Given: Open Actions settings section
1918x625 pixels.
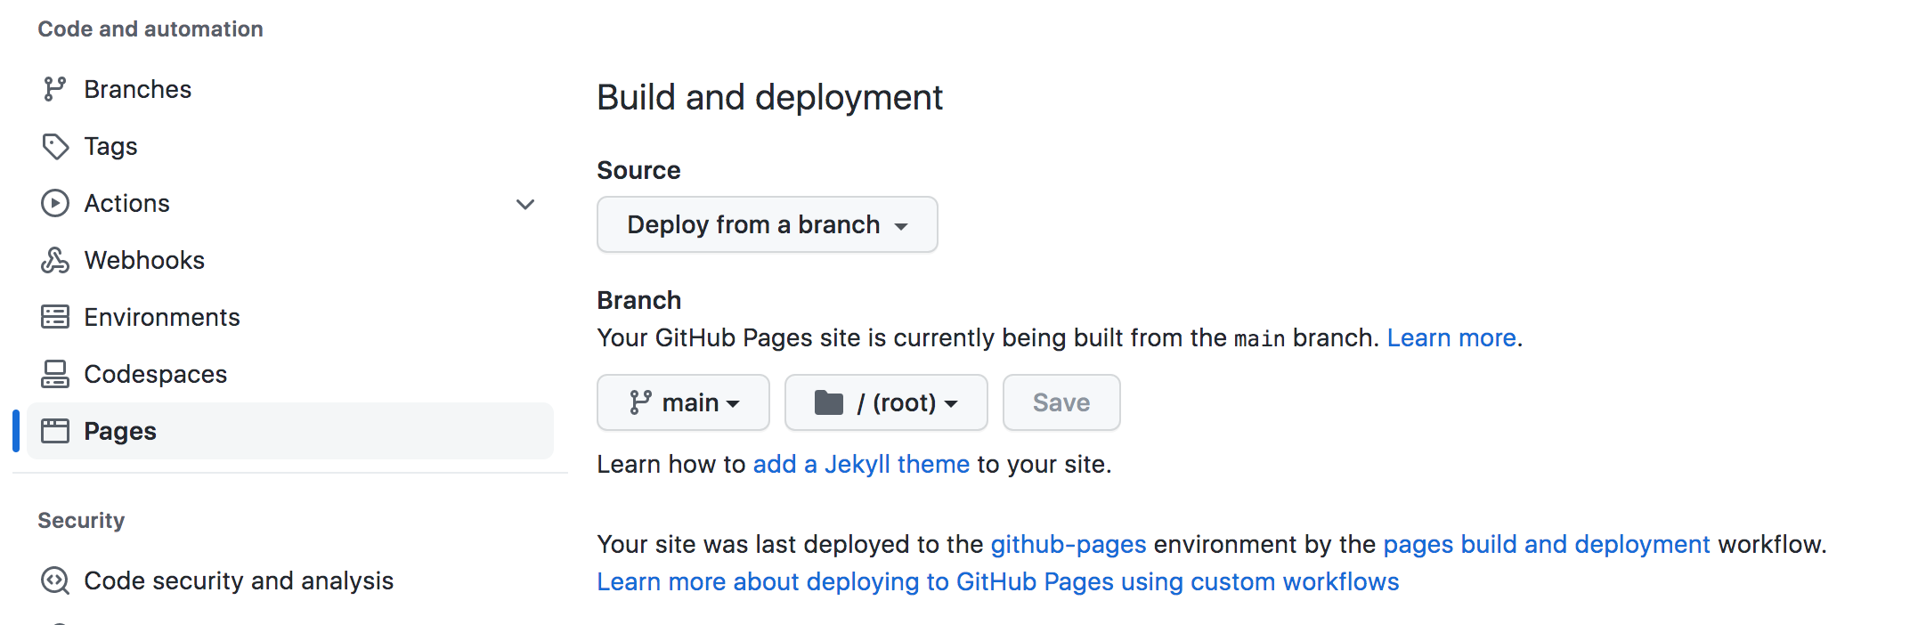Looking at the screenshot, I should pyautogui.click(x=290, y=203).
